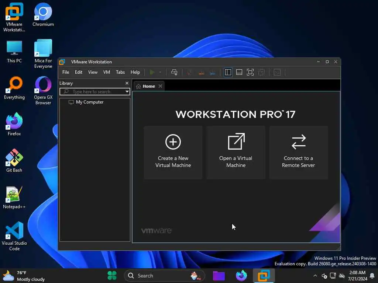Click Open a Virtual Machine
The height and width of the screenshot is (283, 378).
point(236,153)
